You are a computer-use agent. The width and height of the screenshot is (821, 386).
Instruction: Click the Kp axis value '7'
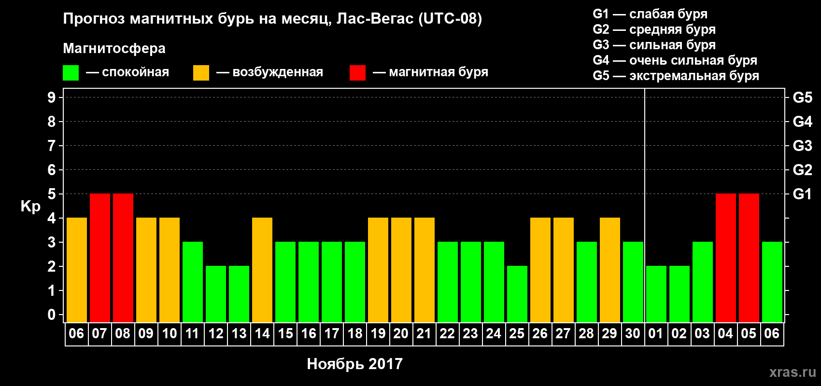52,146
